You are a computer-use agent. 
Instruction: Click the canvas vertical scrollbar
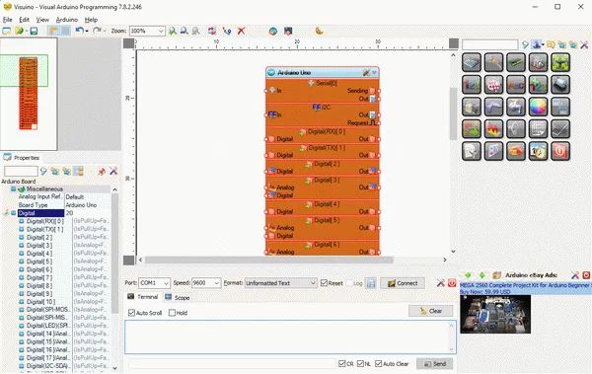click(x=454, y=113)
